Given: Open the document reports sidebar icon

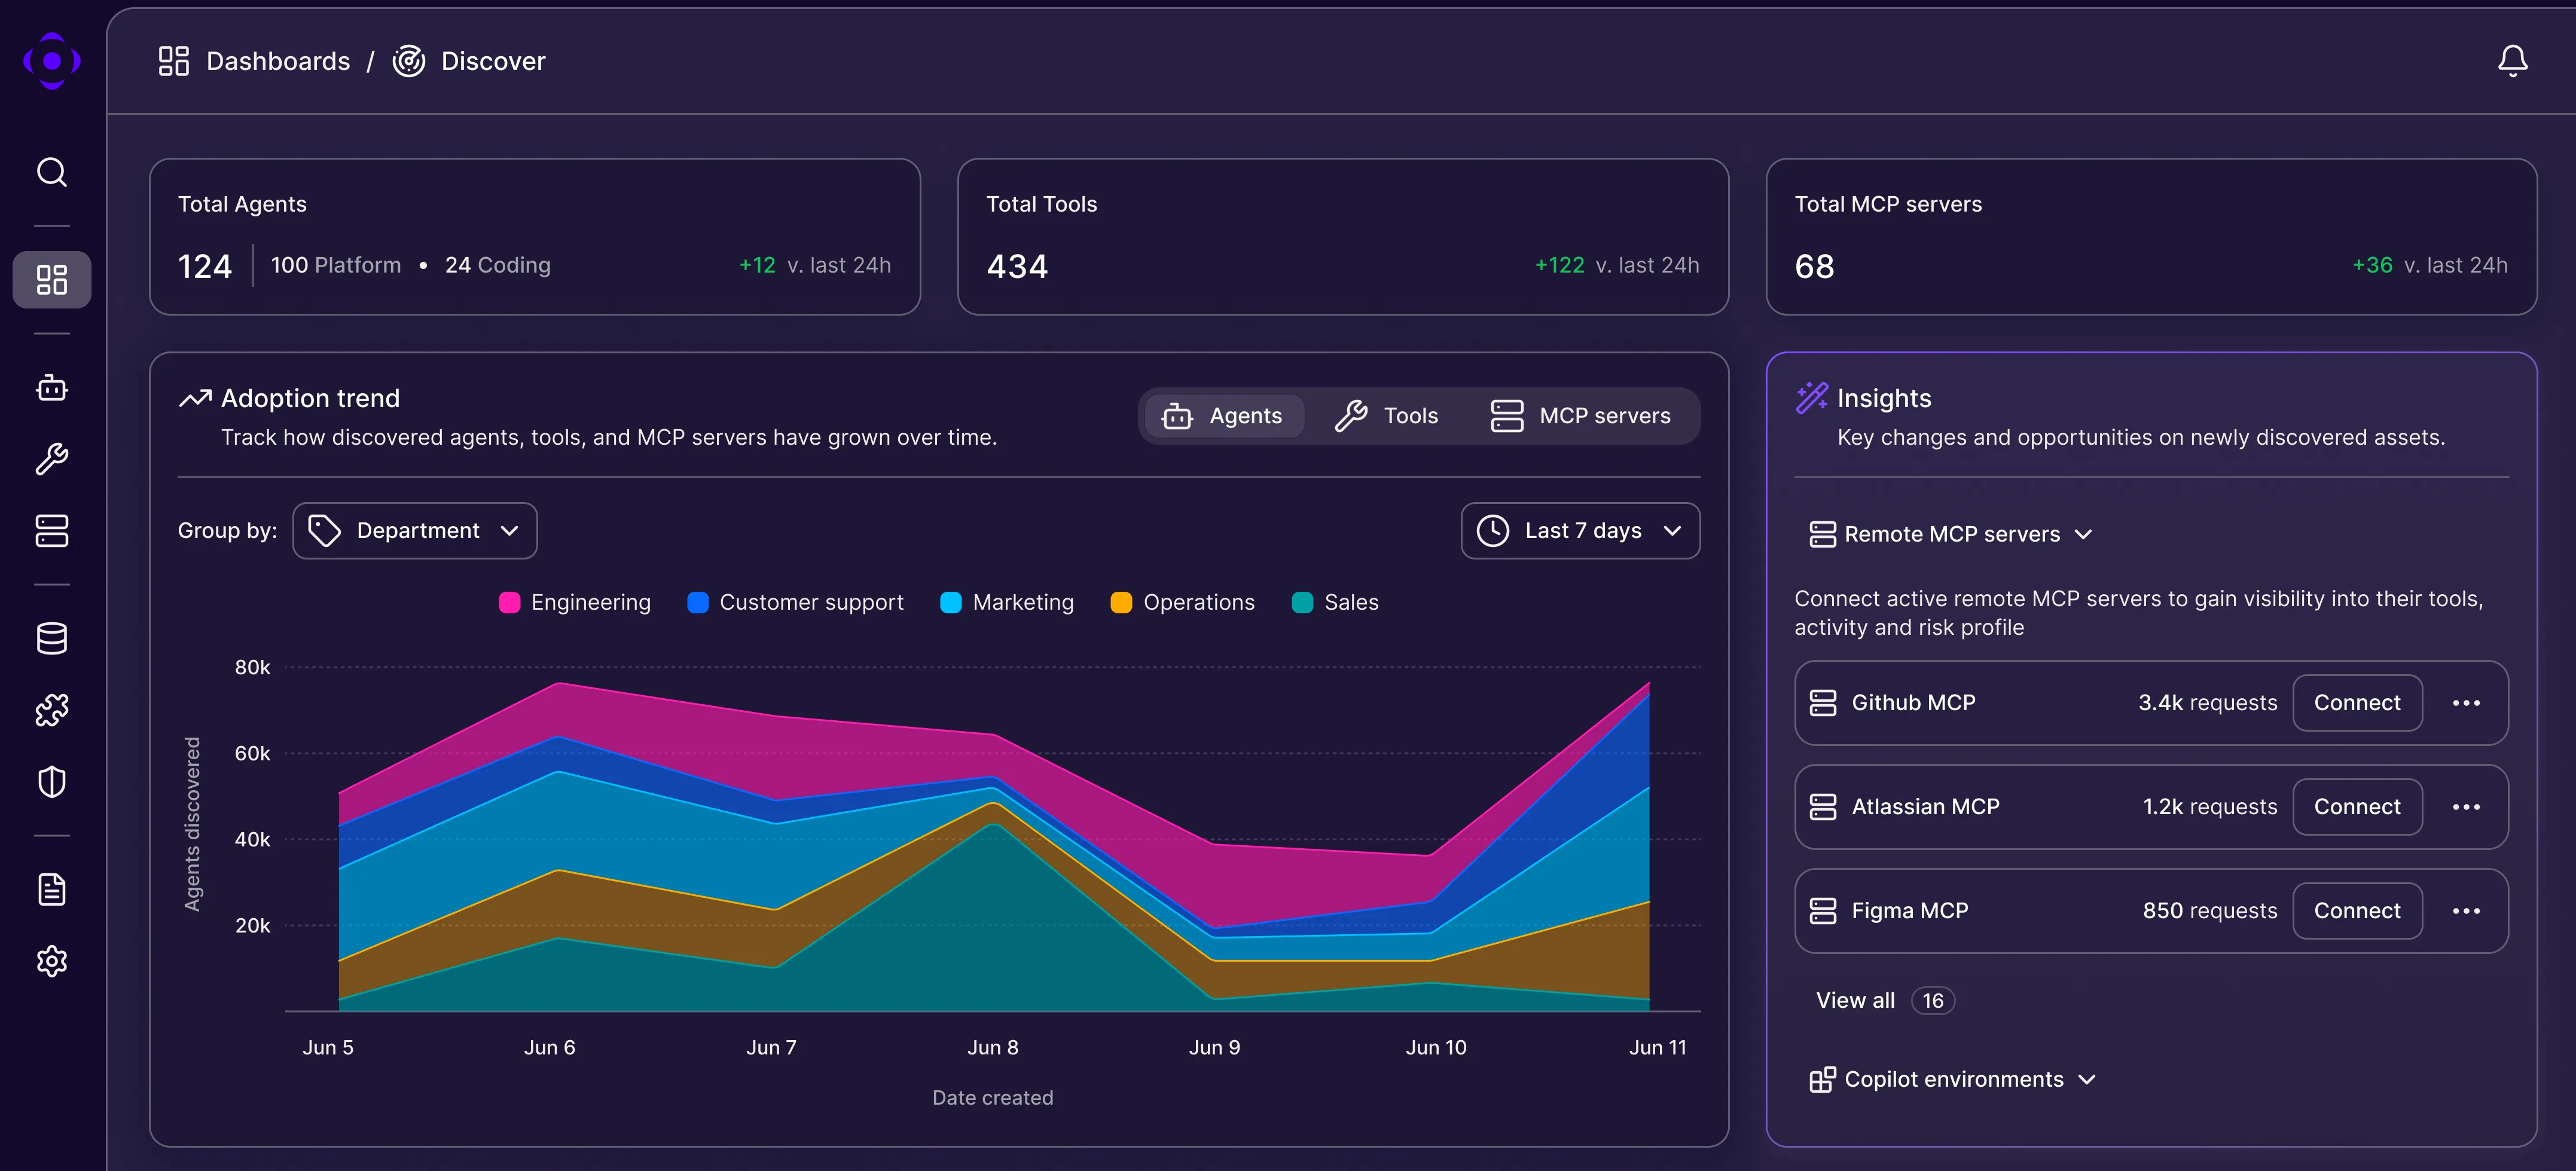Looking at the screenshot, I should [52, 889].
